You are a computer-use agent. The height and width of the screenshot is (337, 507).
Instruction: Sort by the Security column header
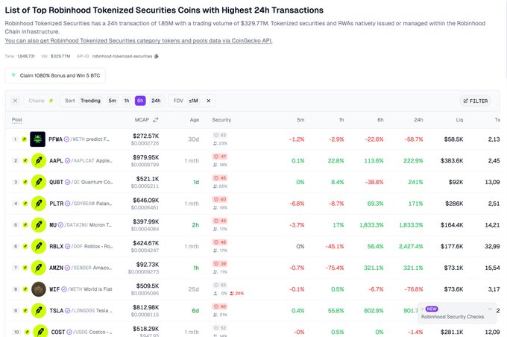click(221, 119)
